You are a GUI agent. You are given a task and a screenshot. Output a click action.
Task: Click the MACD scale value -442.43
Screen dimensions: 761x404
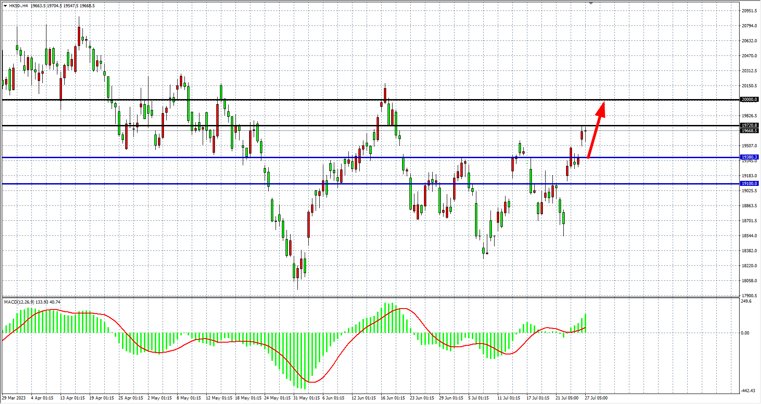(x=748, y=391)
